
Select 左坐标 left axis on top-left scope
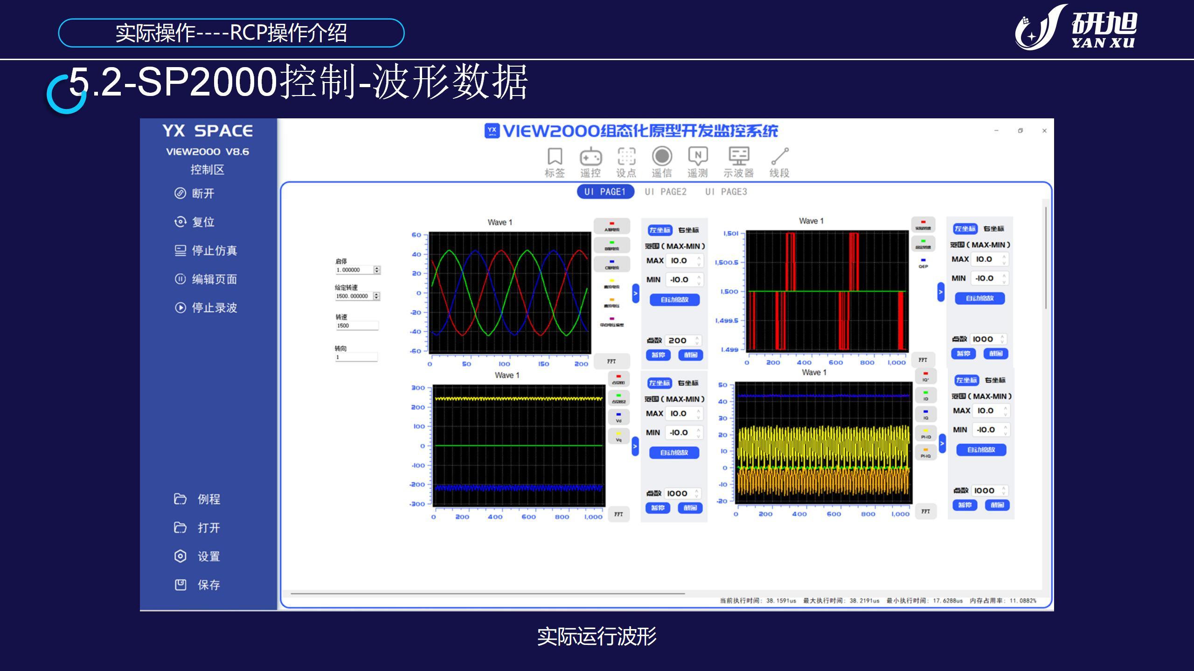660,230
